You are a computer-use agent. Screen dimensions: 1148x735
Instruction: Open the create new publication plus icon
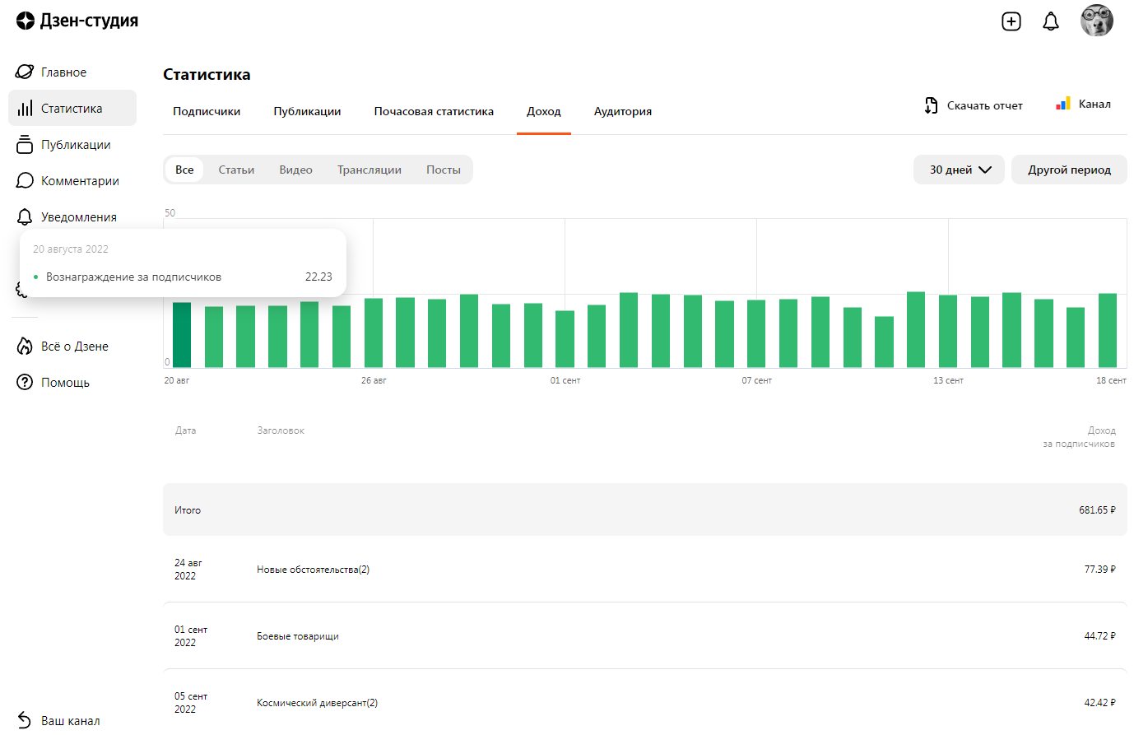(x=1011, y=21)
